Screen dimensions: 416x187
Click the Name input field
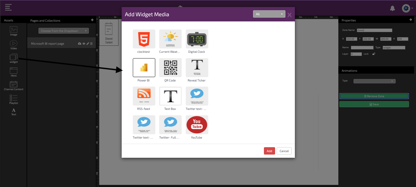point(362,48)
